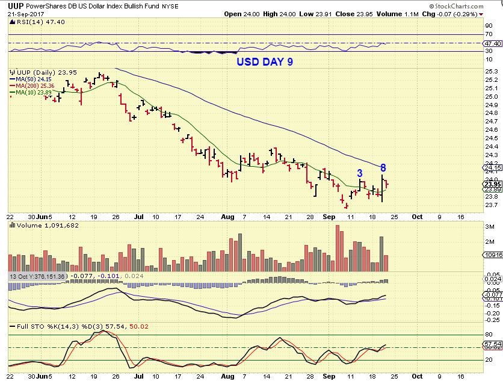
Task: Click the blue MA(50) line marker in legend
Action: click(13, 79)
